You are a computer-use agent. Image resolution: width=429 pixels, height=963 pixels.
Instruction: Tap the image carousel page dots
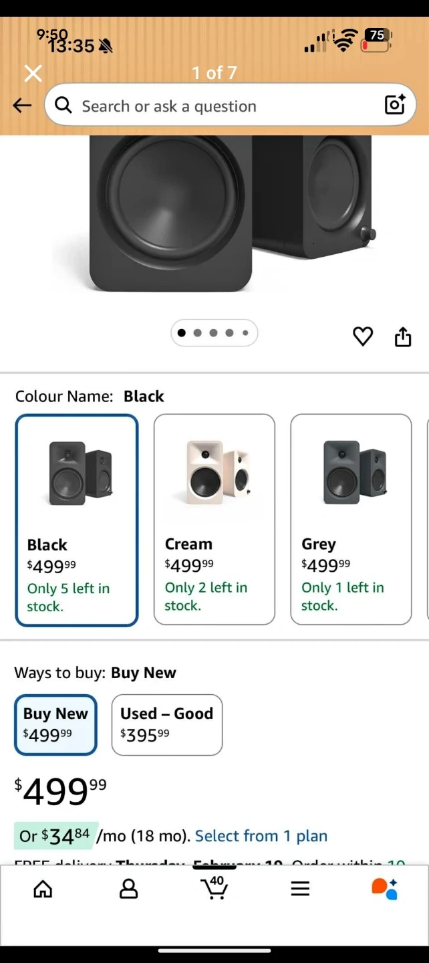click(214, 333)
